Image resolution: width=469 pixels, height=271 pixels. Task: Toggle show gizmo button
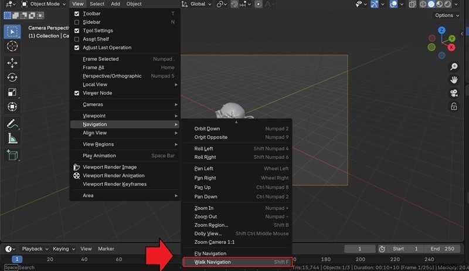(x=374, y=4)
